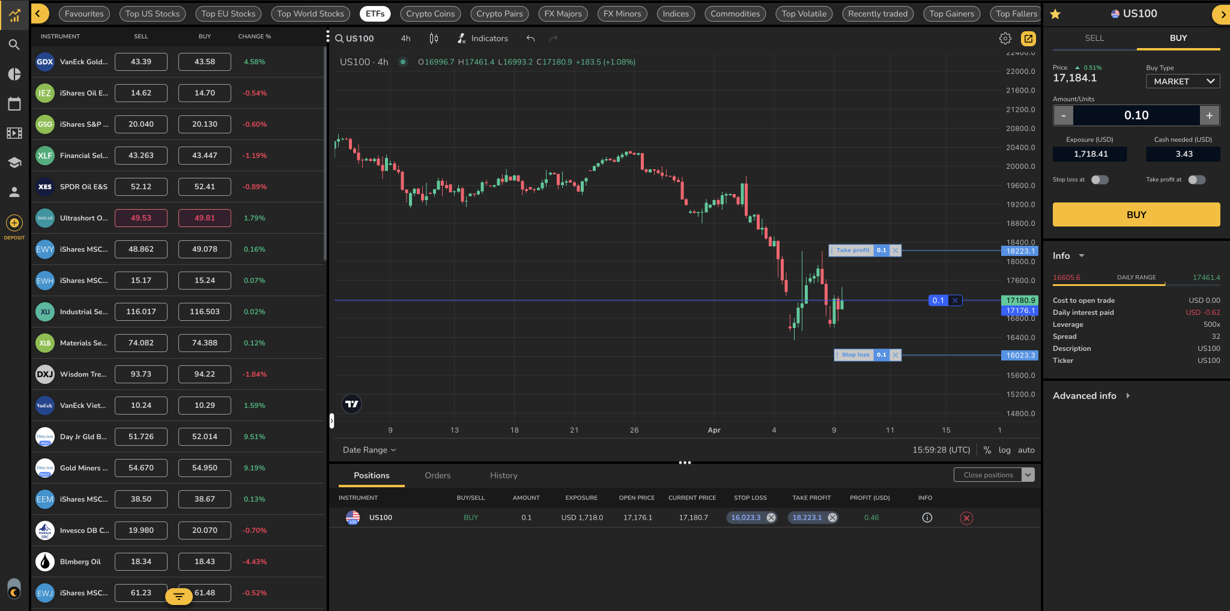Click the daily range bar indicator
Image resolution: width=1230 pixels, height=611 pixels.
click(x=1136, y=285)
